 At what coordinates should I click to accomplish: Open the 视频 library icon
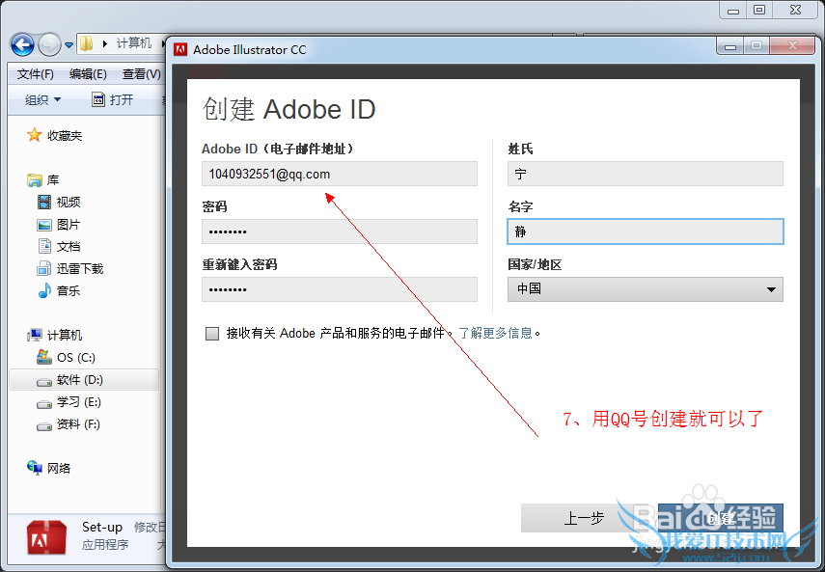tap(44, 202)
